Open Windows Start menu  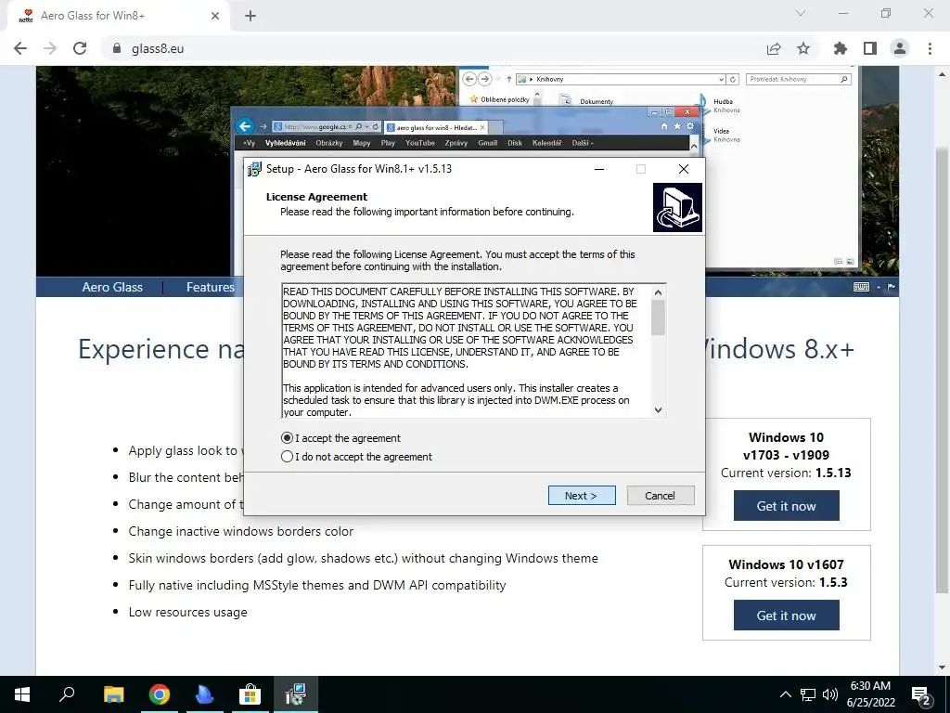pyautogui.click(x=22, y=694)
